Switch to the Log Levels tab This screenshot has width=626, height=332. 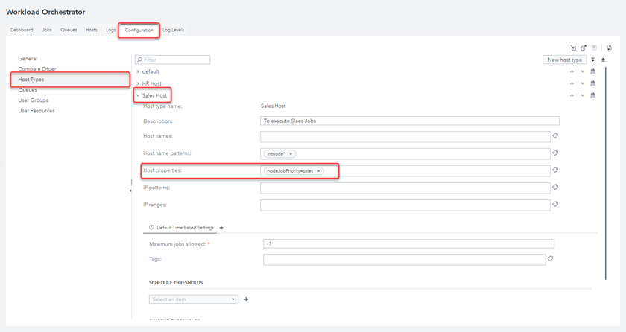click(173, 30)
